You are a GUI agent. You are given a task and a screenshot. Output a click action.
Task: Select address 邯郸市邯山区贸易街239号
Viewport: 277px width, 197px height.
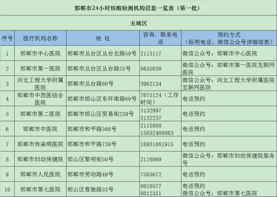click(101, 114)
